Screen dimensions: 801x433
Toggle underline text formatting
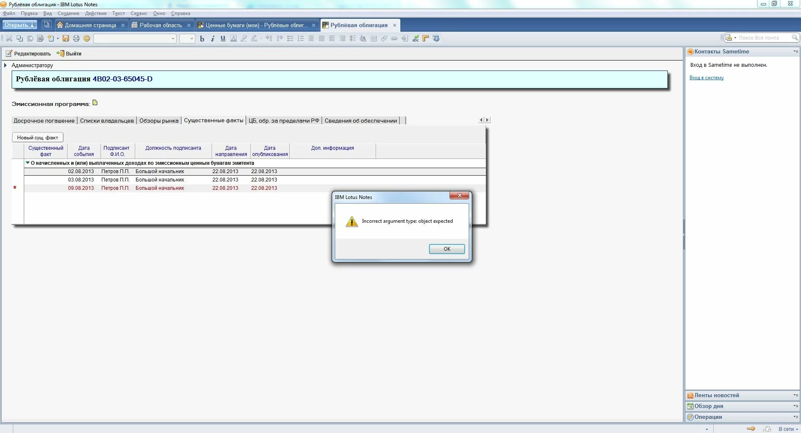(x=223, y=38)
